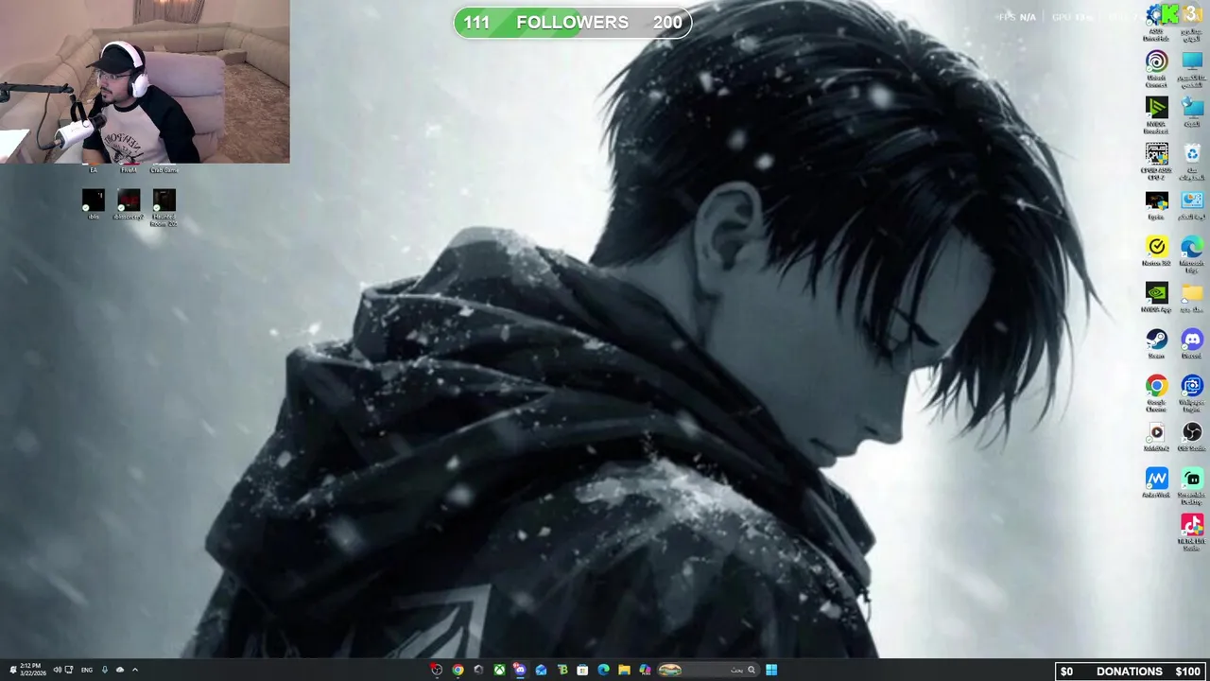Screen dimensions: 1210x681
Task: Select the Google Chrome desktop icon
Action: click(x=1156, y=393)
